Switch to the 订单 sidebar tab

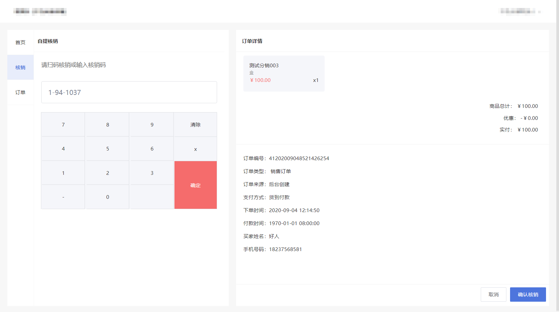point(20,92)
